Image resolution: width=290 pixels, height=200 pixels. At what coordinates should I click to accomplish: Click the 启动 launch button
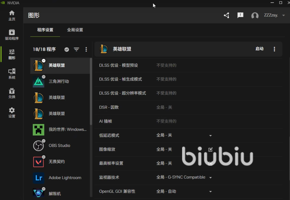(259, 49)
